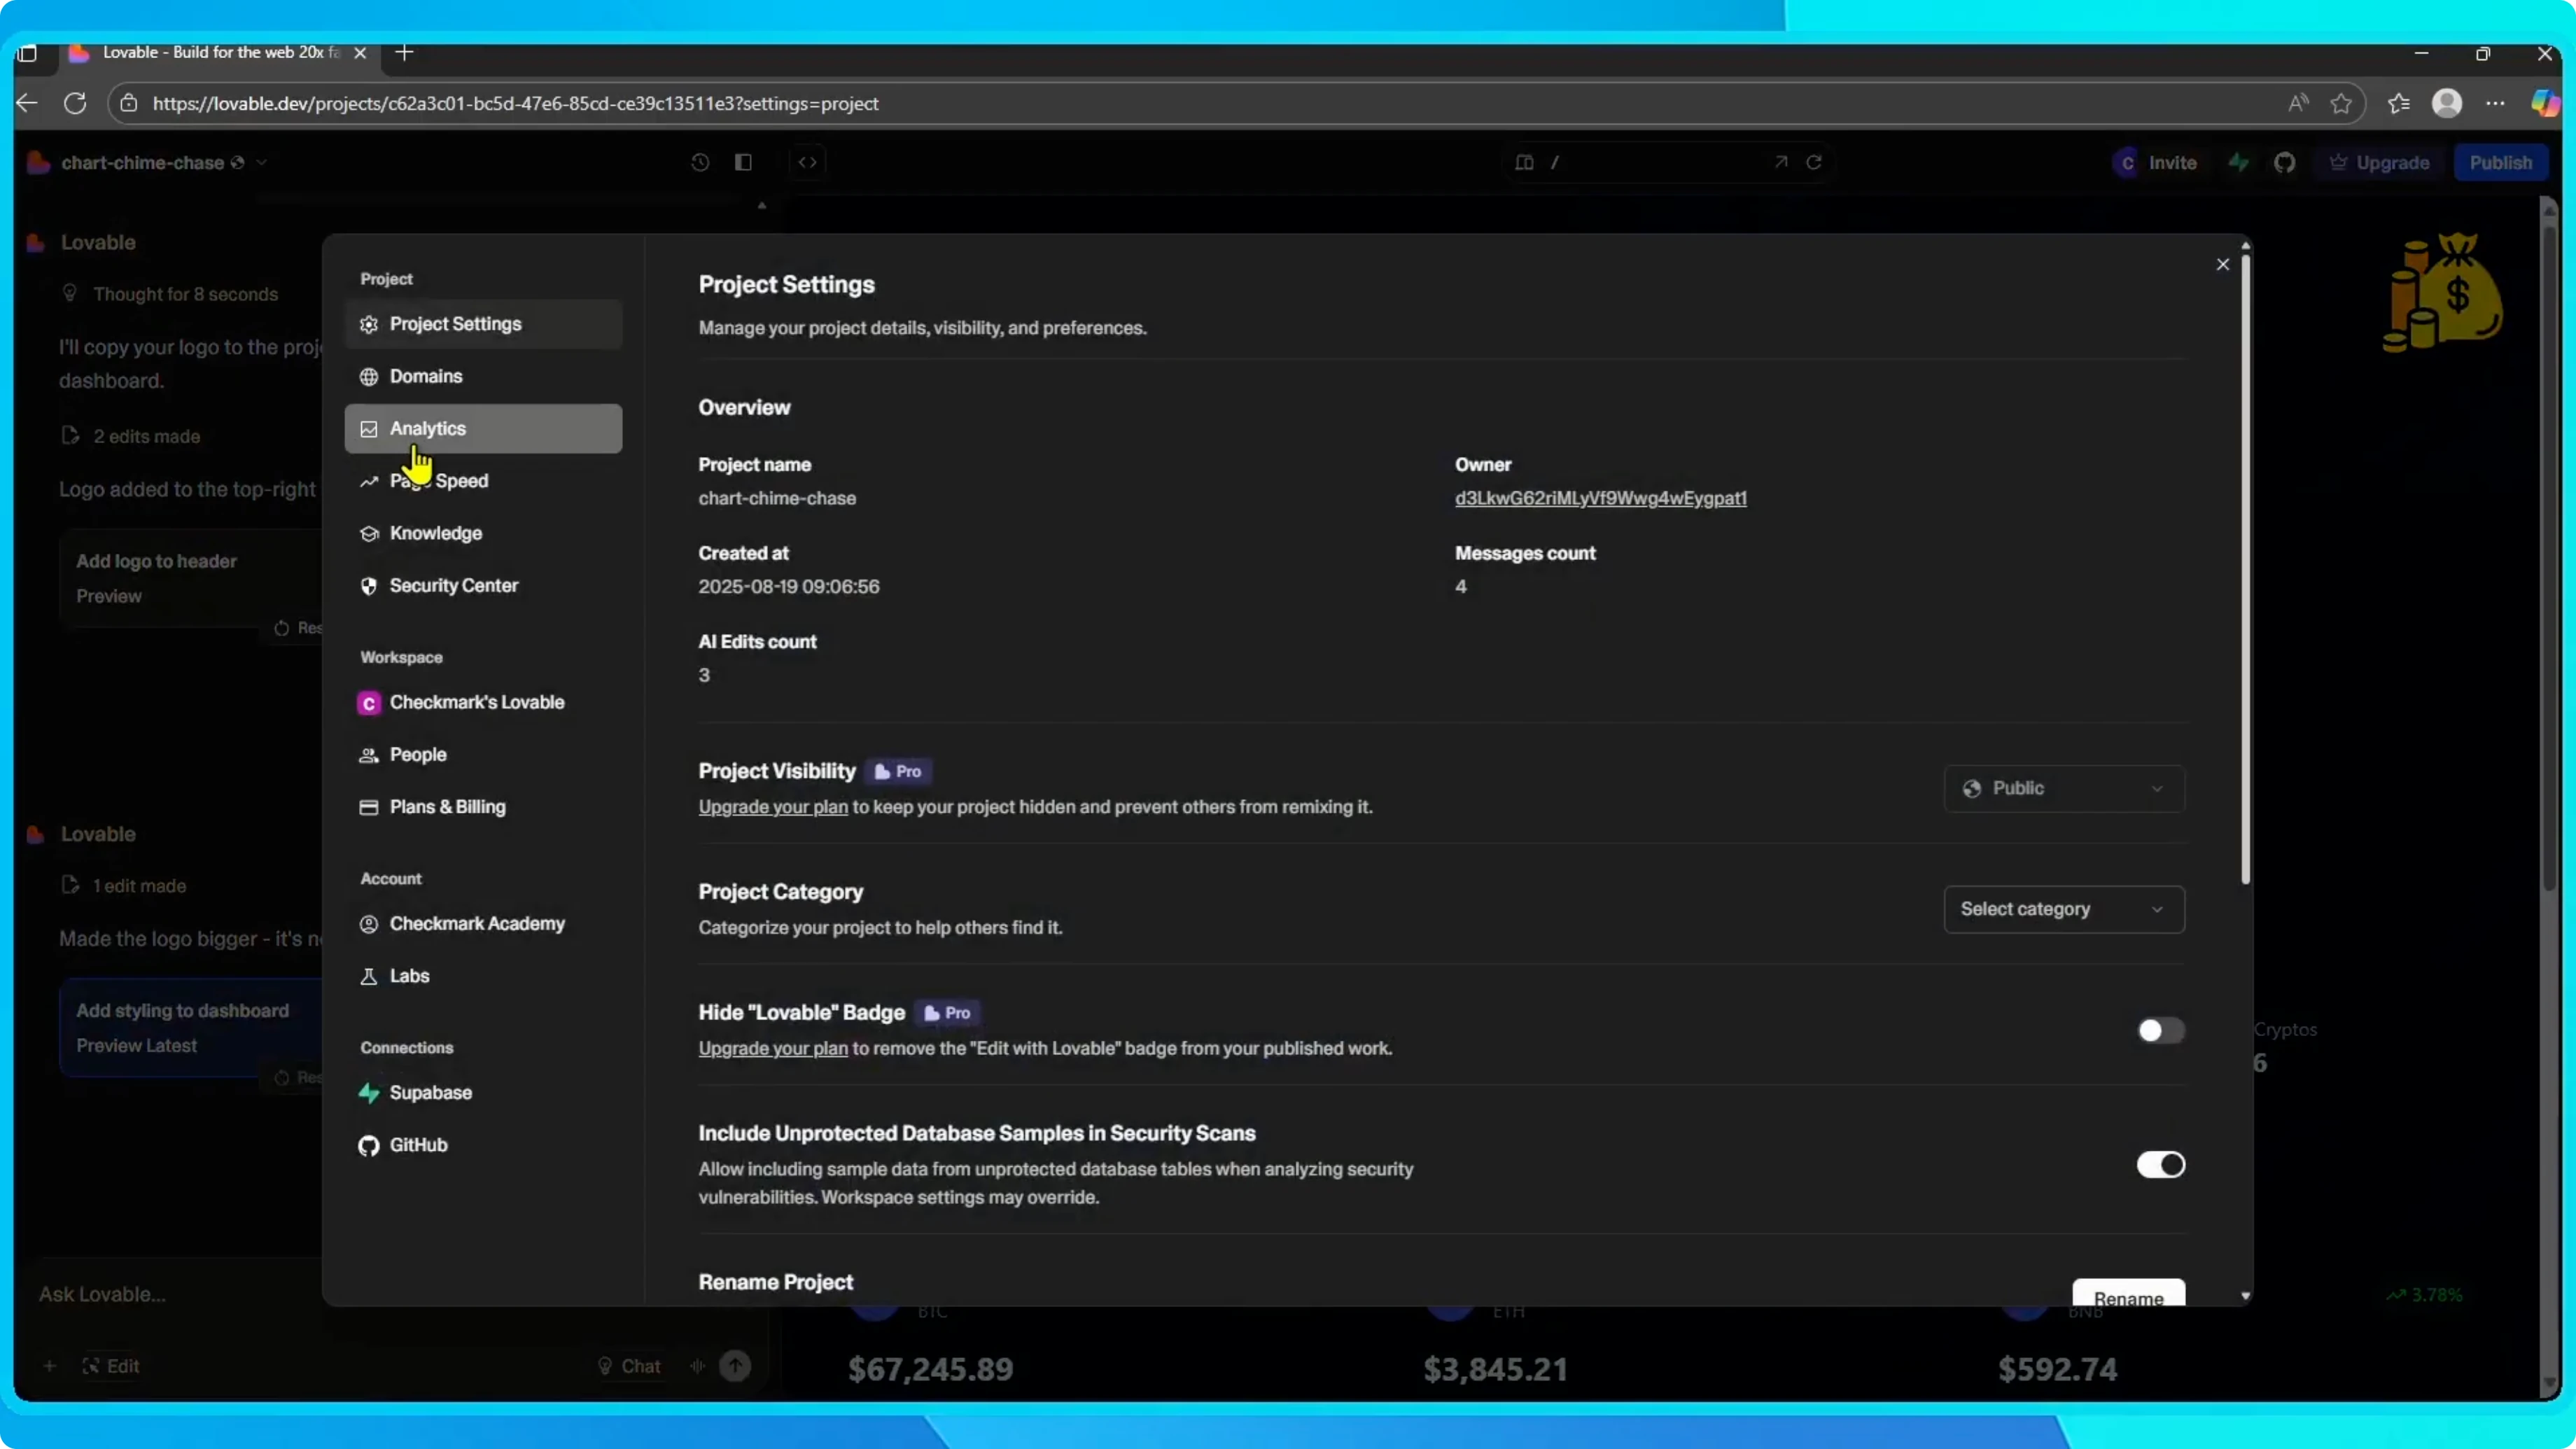Image resolution: width=2576 pixels, height=1449 pixels.
Task: Click the Lovable logo icon beside project name
Action: click(x=39, y=162)
